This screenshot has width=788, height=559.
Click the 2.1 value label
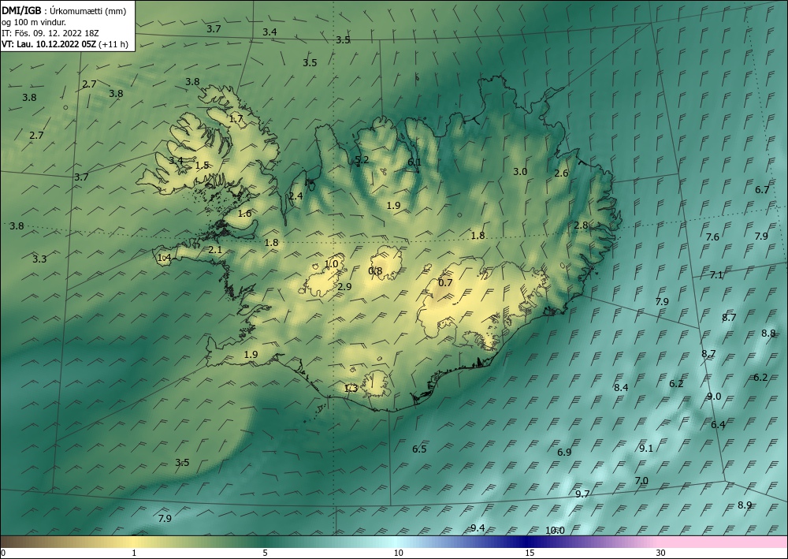tap(215, 249)
